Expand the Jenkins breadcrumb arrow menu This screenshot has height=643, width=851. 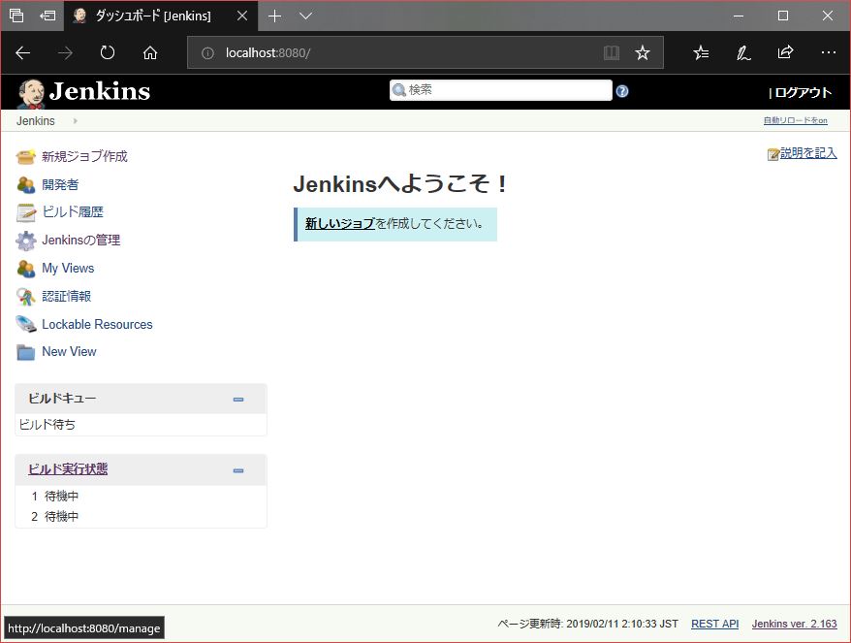click(x=76, y=121)
